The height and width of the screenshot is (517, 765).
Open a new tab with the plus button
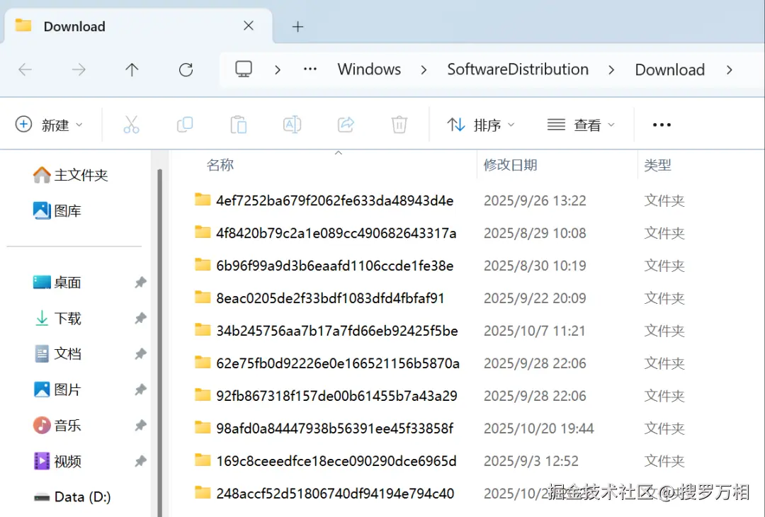[297, 26]
